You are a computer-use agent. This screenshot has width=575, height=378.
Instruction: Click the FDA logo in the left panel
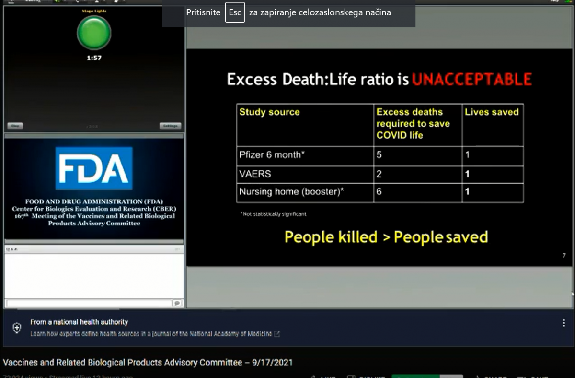(x=94, y=168)
